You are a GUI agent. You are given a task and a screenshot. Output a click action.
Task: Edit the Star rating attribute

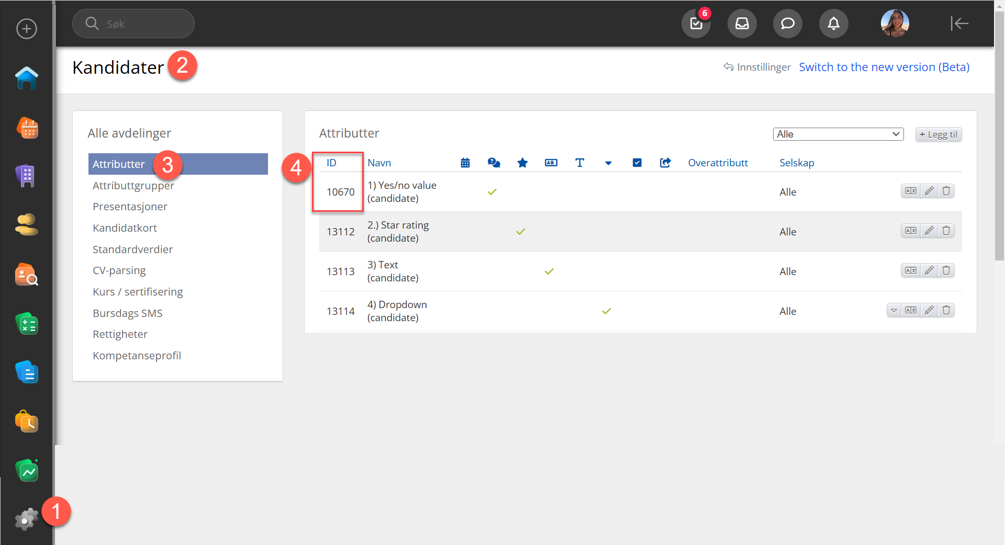(929, 231)
